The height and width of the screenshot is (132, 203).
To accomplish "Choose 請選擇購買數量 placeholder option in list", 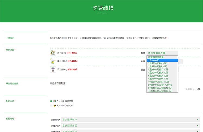I will point(162,57).
